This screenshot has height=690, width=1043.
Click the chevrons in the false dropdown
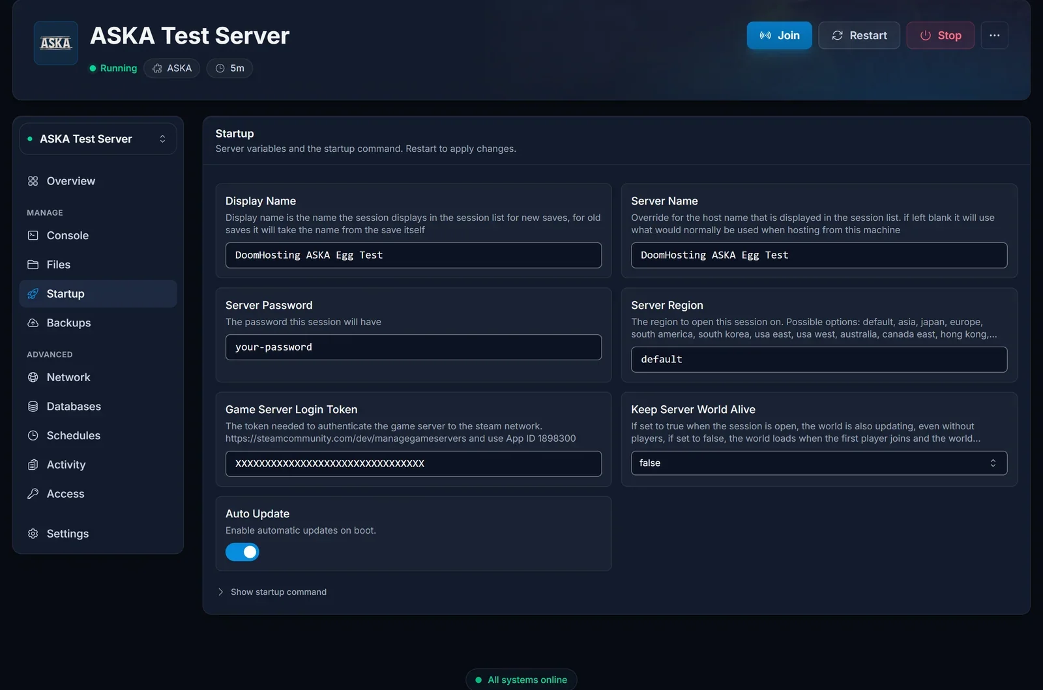coord(993,463)
